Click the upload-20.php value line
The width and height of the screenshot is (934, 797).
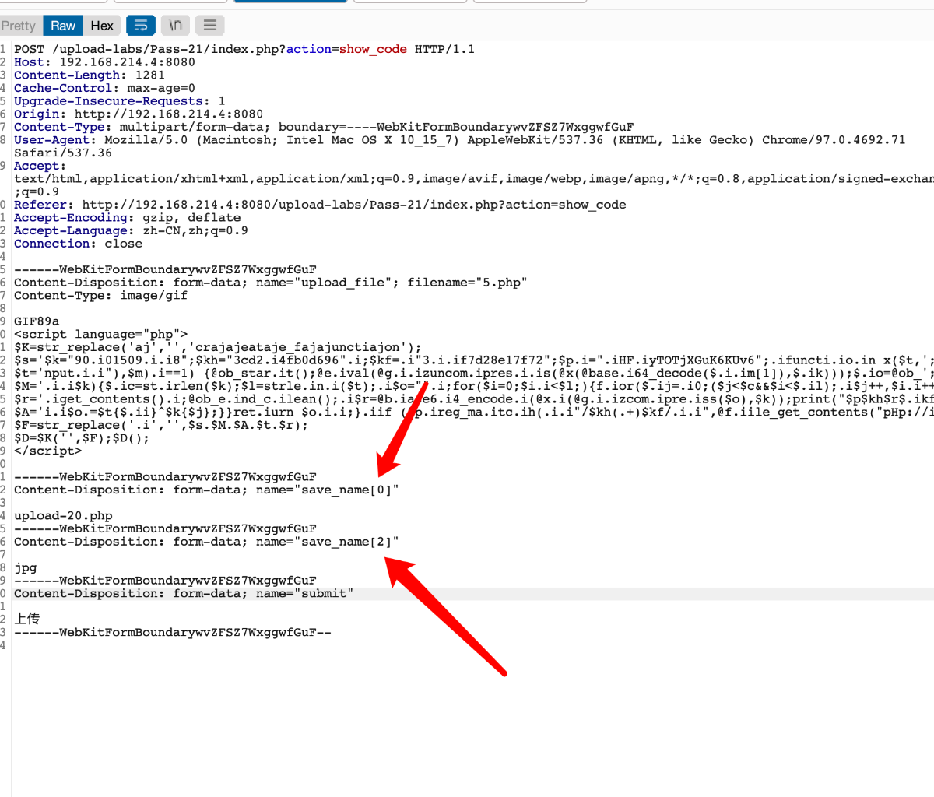(x=63, y=516)
